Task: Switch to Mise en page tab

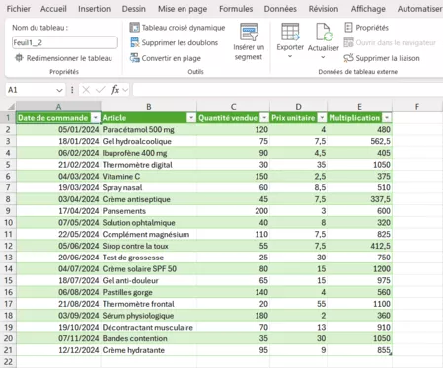Action: click(183, 9)
